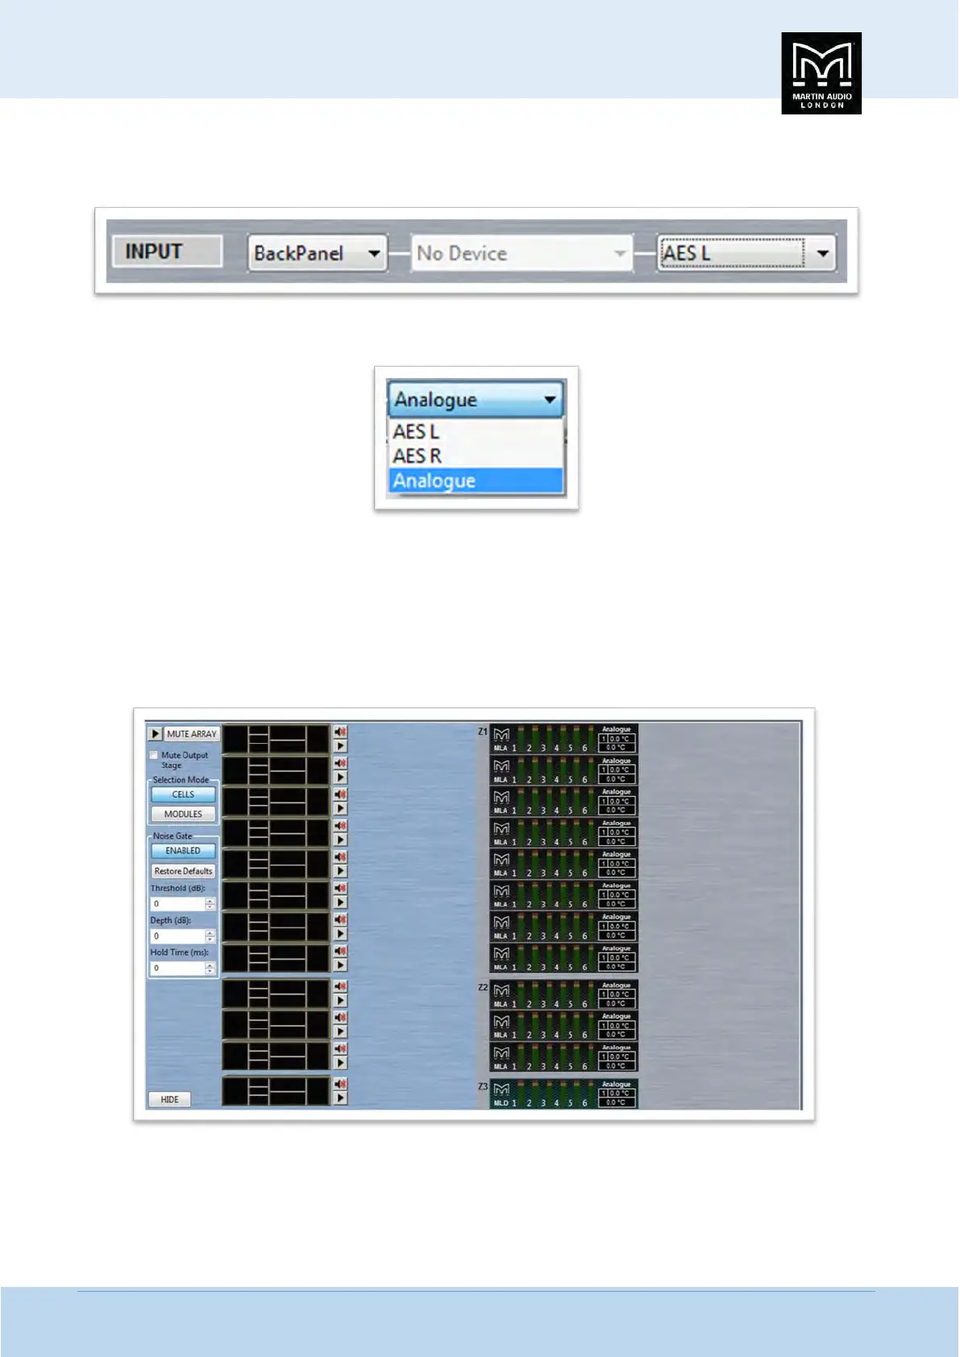Switch Selection Mode to MODULES
Screen dimensions: 960x1357
click(x=183, y=815)
